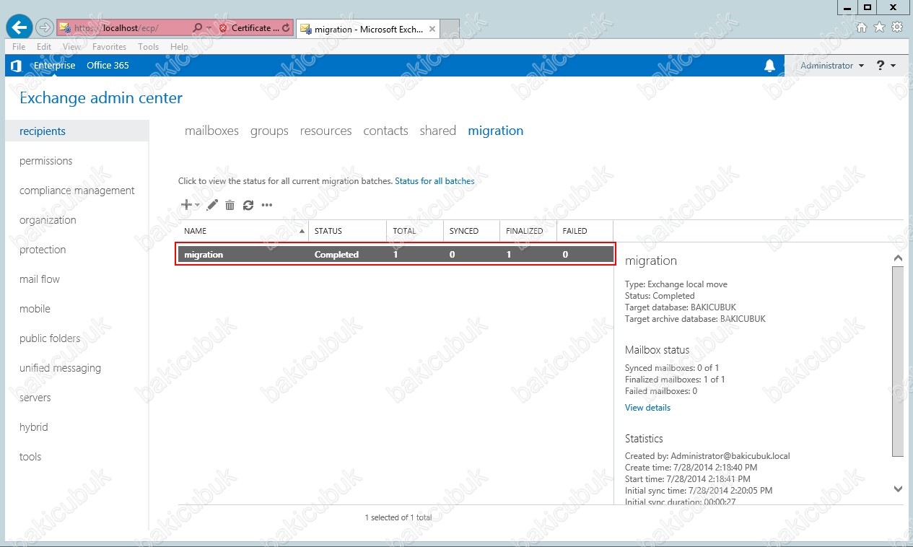
Task: Switch to Enterprise in the blue bar
Action: pos(54,66)
